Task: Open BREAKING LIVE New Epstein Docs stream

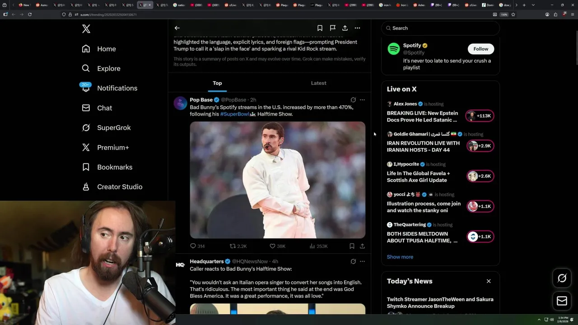Action: pos(422,116)
